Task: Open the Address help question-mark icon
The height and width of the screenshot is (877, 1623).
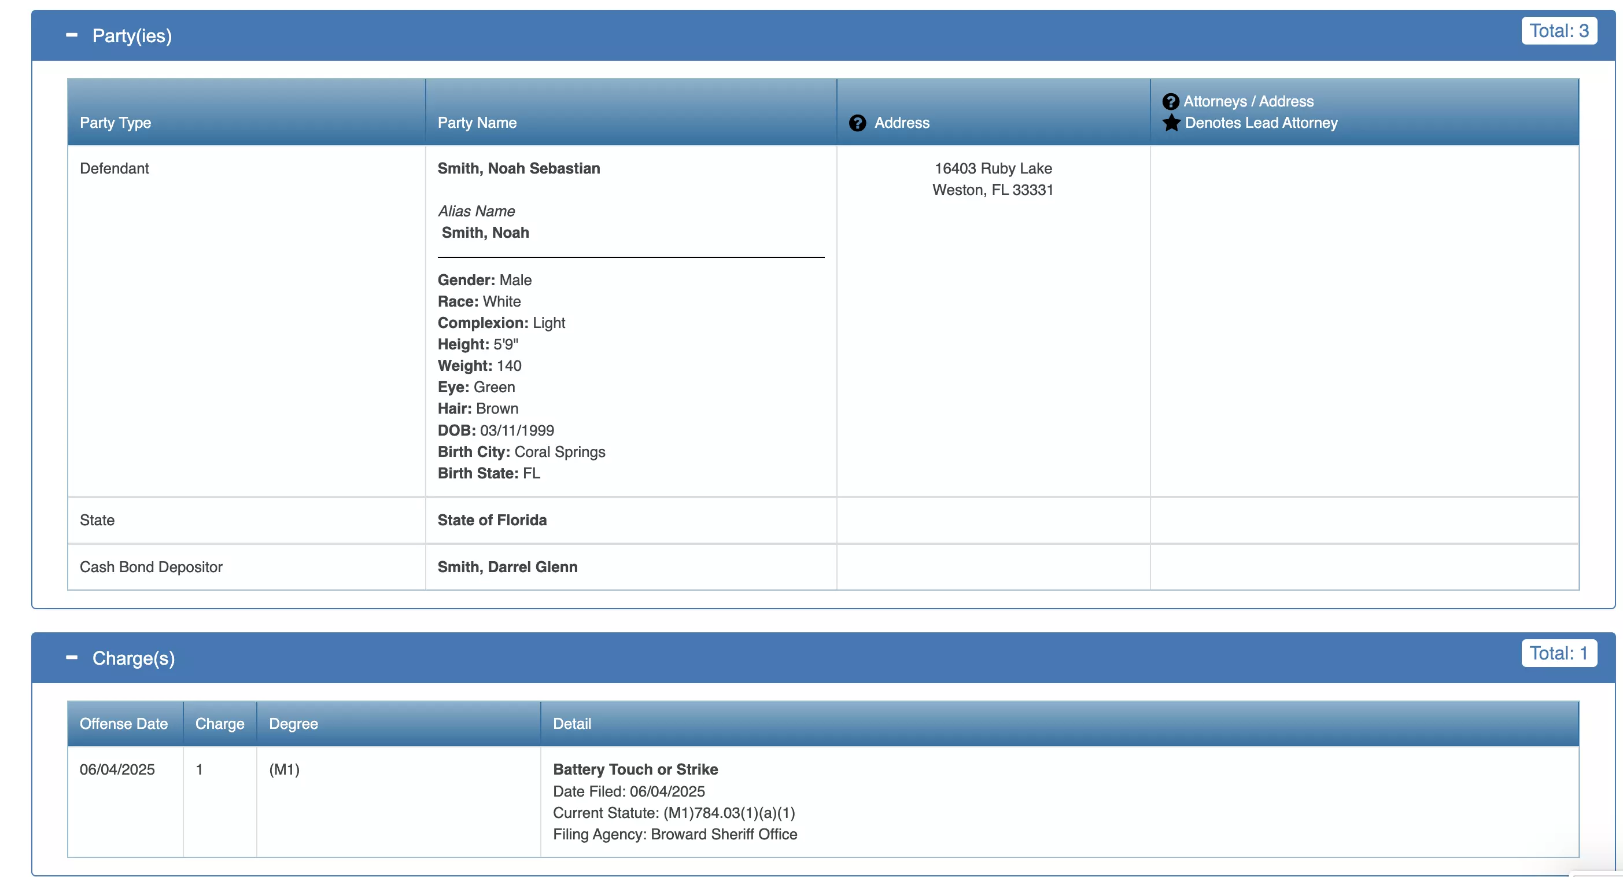Action: click(858, 123)
